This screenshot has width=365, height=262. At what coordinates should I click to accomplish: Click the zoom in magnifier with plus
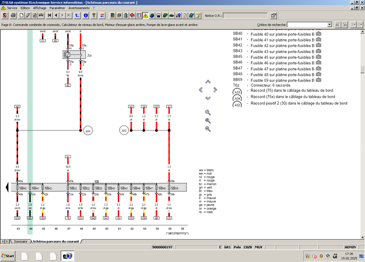coord(208,121)
